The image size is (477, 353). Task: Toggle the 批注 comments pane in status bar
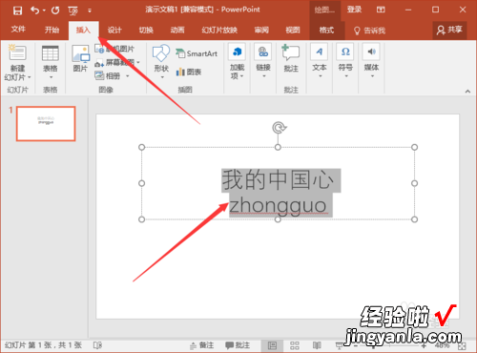238,345
